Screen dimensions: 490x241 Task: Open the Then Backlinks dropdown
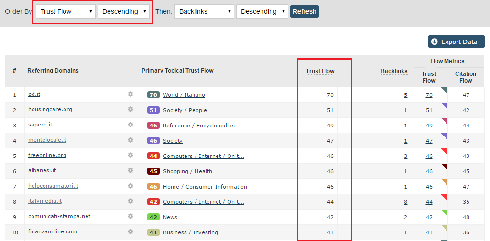click(x=205, y=11)
